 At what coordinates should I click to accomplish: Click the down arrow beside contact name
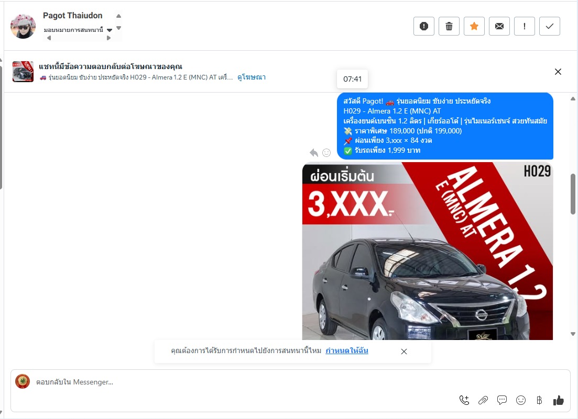click(119, 28)
